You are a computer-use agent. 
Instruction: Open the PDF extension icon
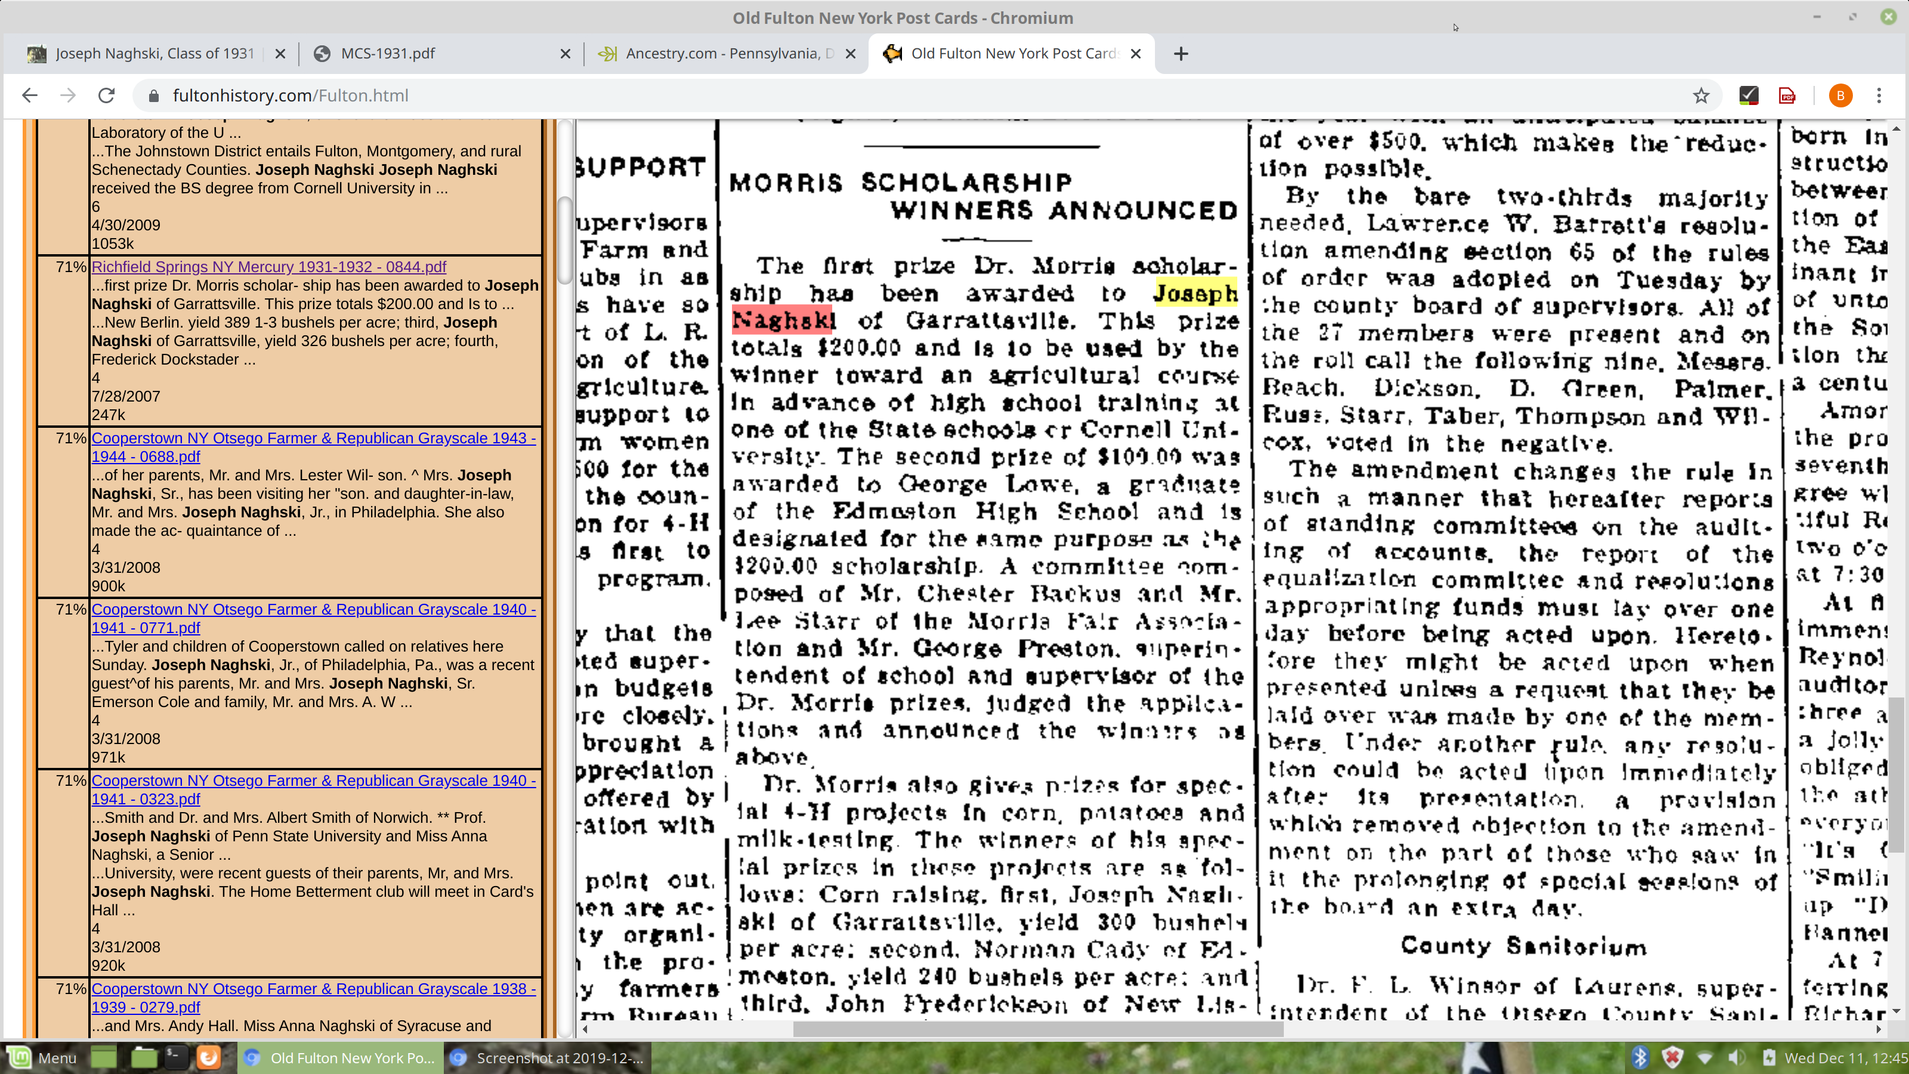tap(1787, 95)
